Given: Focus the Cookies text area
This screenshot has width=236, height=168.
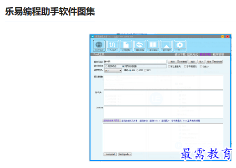Looking at the screenshot, I should click(163, 112).
